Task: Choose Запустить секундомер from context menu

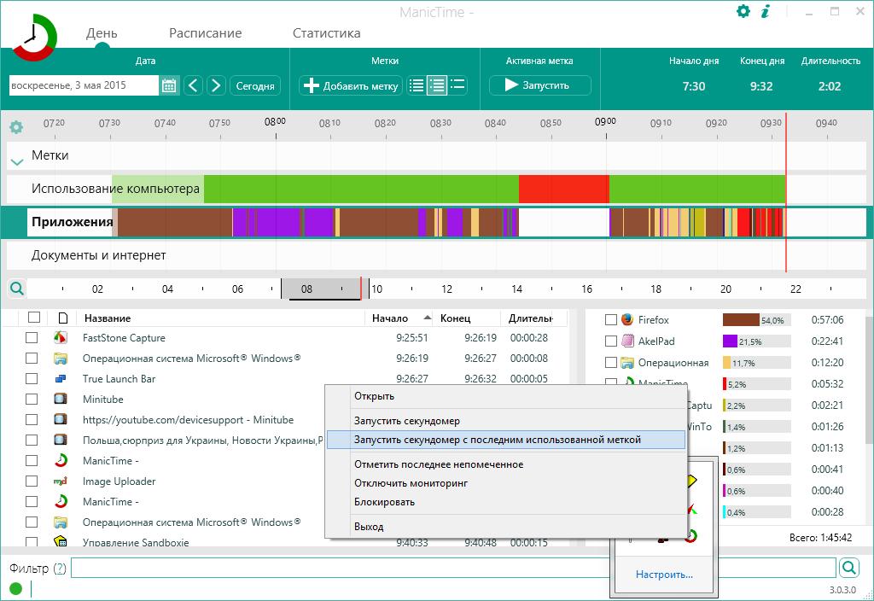Action: point(406,421)
